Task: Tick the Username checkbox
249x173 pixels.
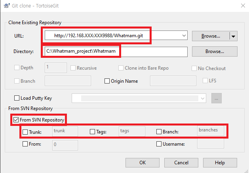Action: tap(159, 144)
